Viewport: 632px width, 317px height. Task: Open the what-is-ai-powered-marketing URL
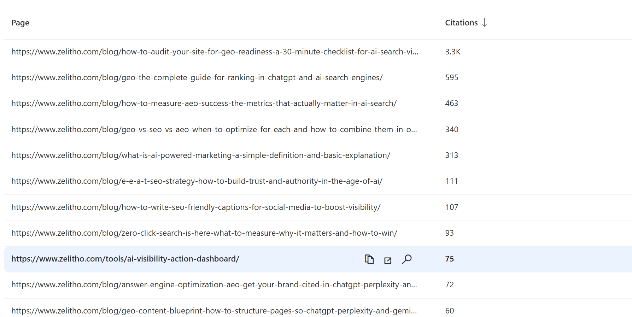click(201, 155)
